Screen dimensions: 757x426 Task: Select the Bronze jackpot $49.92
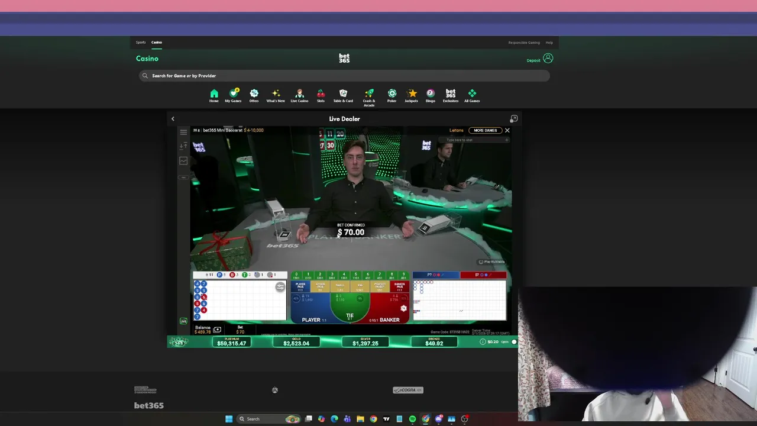[x=434, y=343]
